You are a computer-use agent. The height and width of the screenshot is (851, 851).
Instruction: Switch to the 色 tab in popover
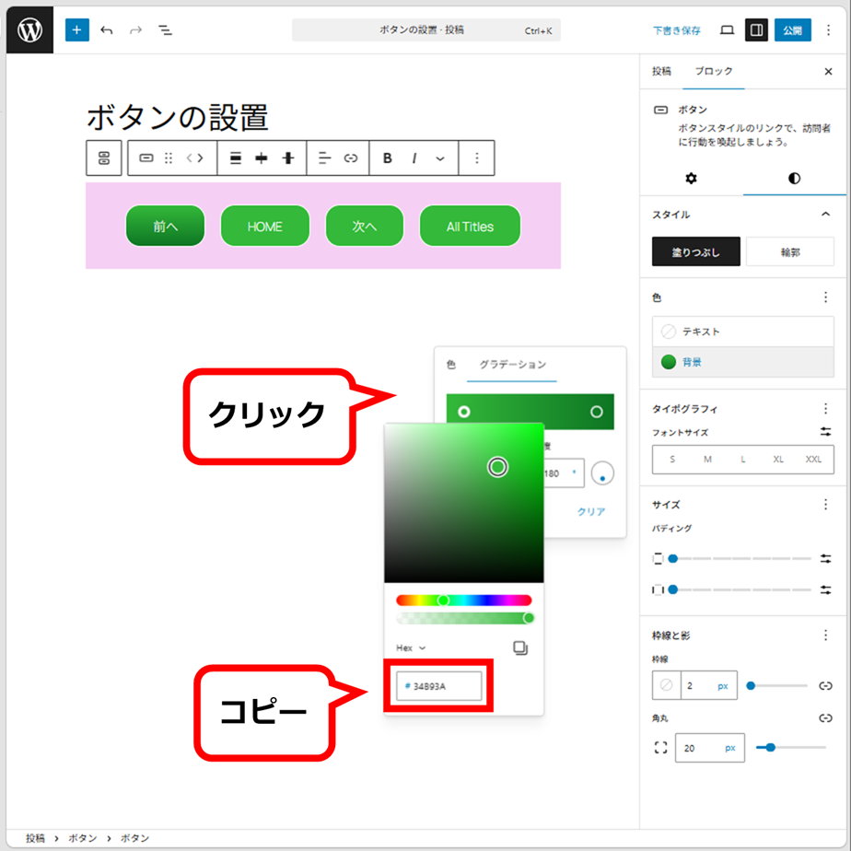click(x=450, y=365)
